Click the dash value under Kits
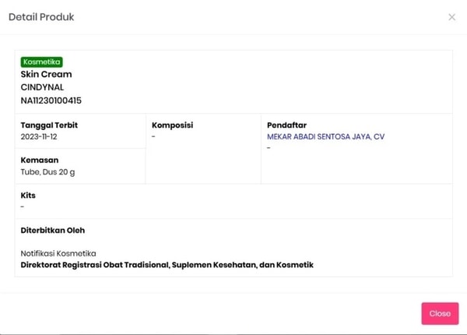Viewport: 467px width, 335px height. [x=23, y=207]
